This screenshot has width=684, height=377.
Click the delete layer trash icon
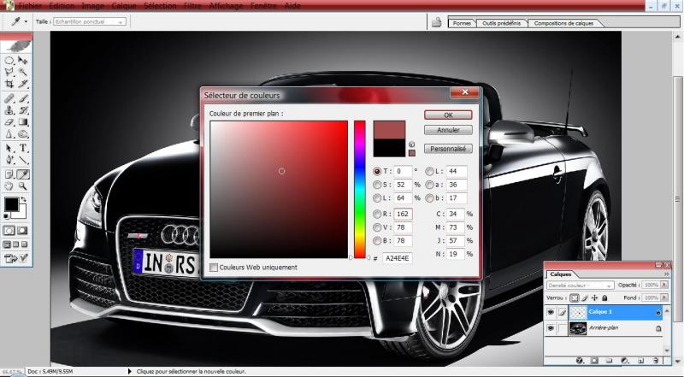click(656, 361)
